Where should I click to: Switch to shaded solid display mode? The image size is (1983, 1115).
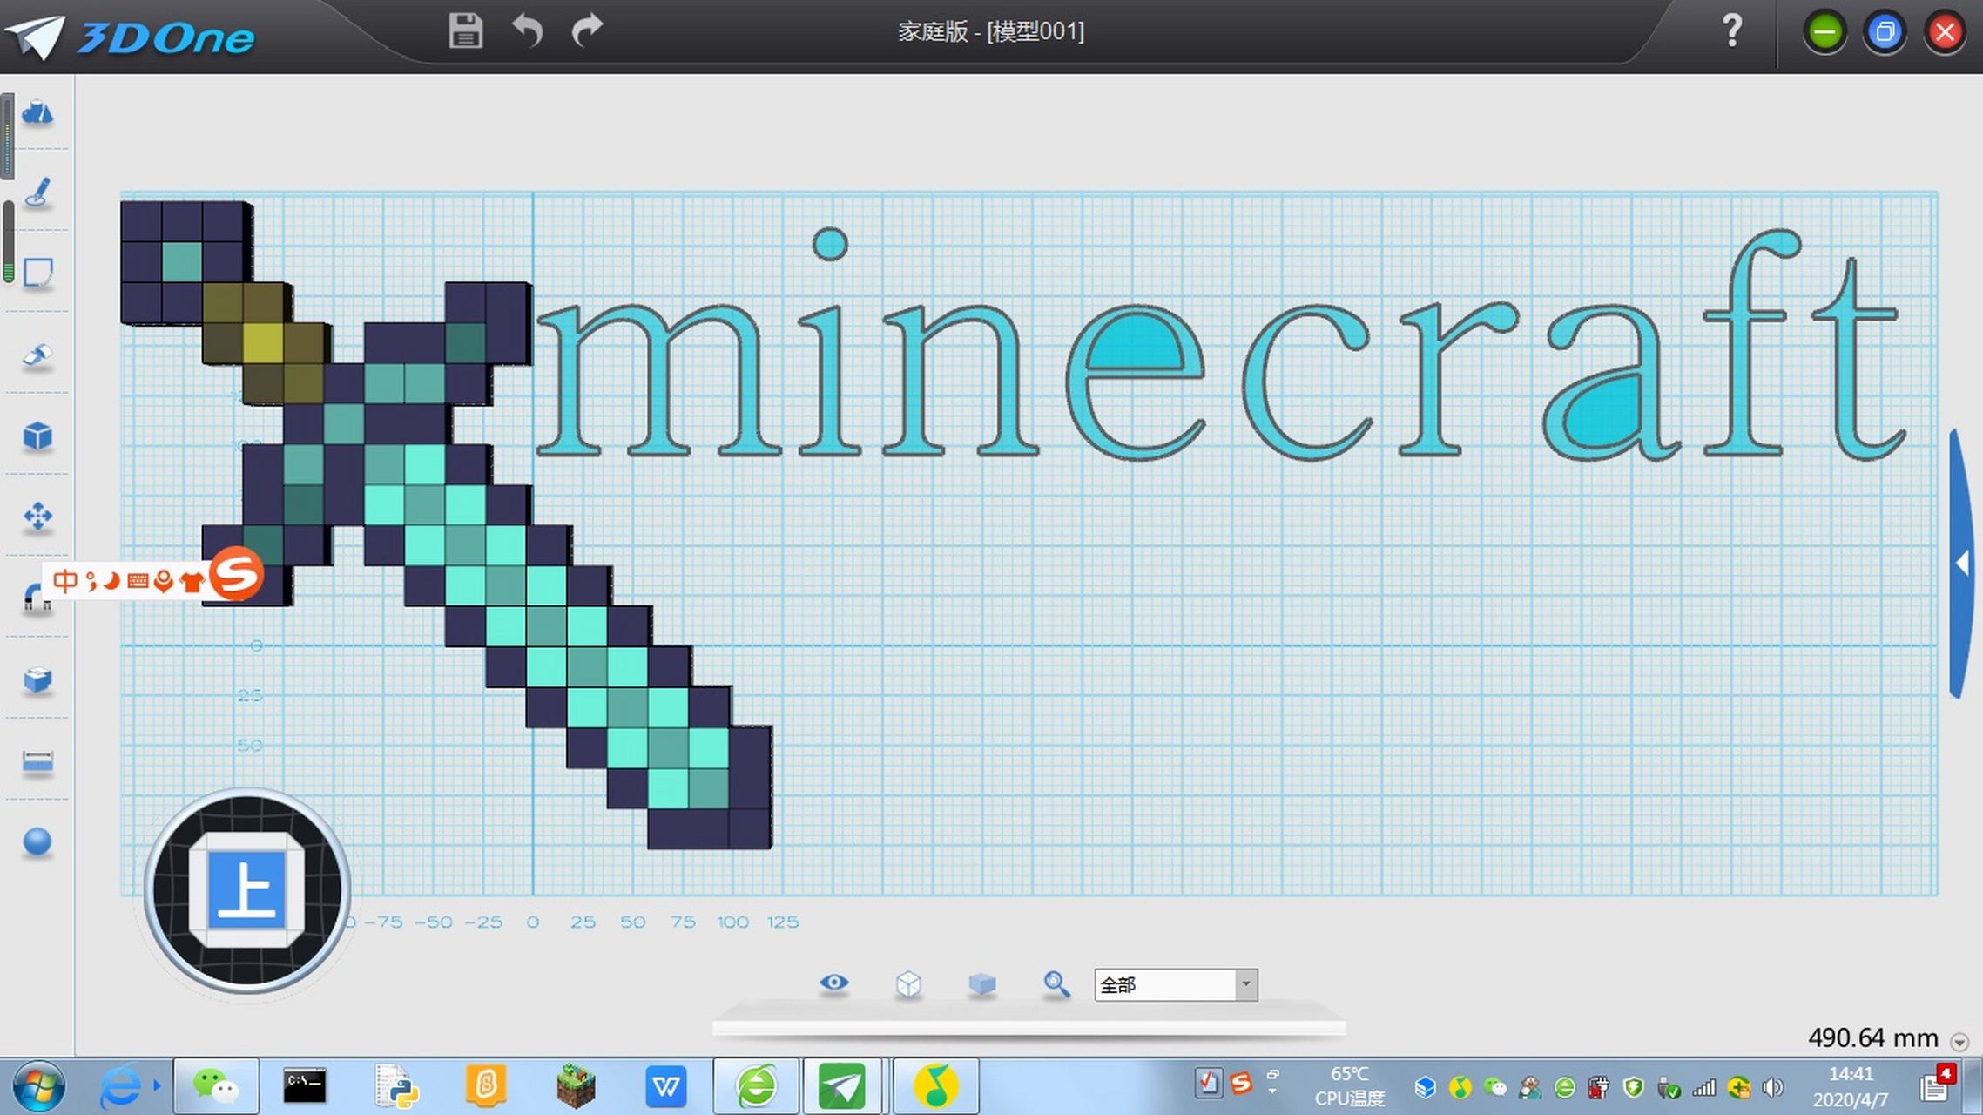(982, 984)
